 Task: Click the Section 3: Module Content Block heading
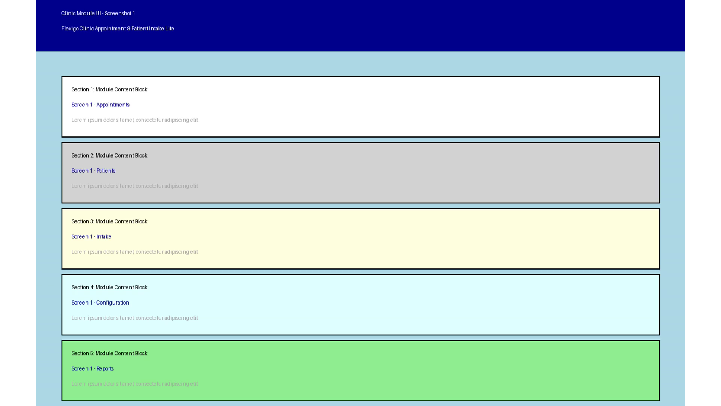click(109, 221)
